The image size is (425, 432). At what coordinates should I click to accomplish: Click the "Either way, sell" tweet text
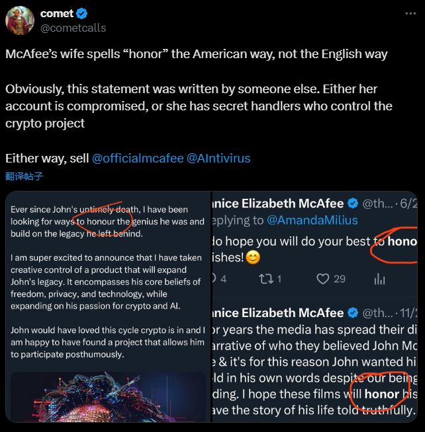[46, 159]
